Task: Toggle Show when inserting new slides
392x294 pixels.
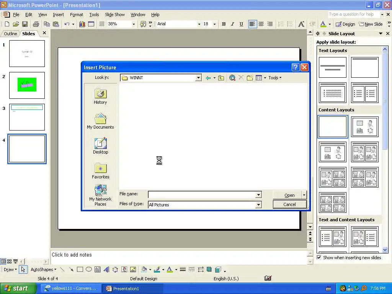Action: tap(319, 257)
